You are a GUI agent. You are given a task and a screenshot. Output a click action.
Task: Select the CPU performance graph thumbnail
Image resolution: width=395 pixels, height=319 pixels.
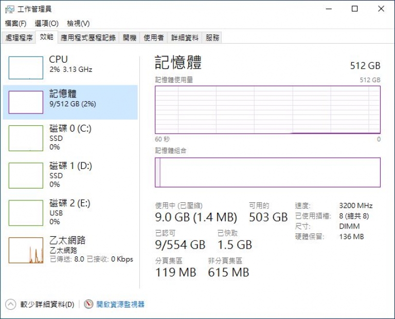[x=26, y=68]
